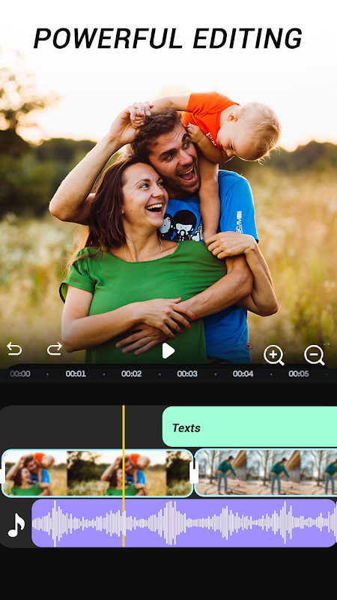Screen dimensions: 337x600
Task: Click the yellow playhead line
Action: point(124,476)
